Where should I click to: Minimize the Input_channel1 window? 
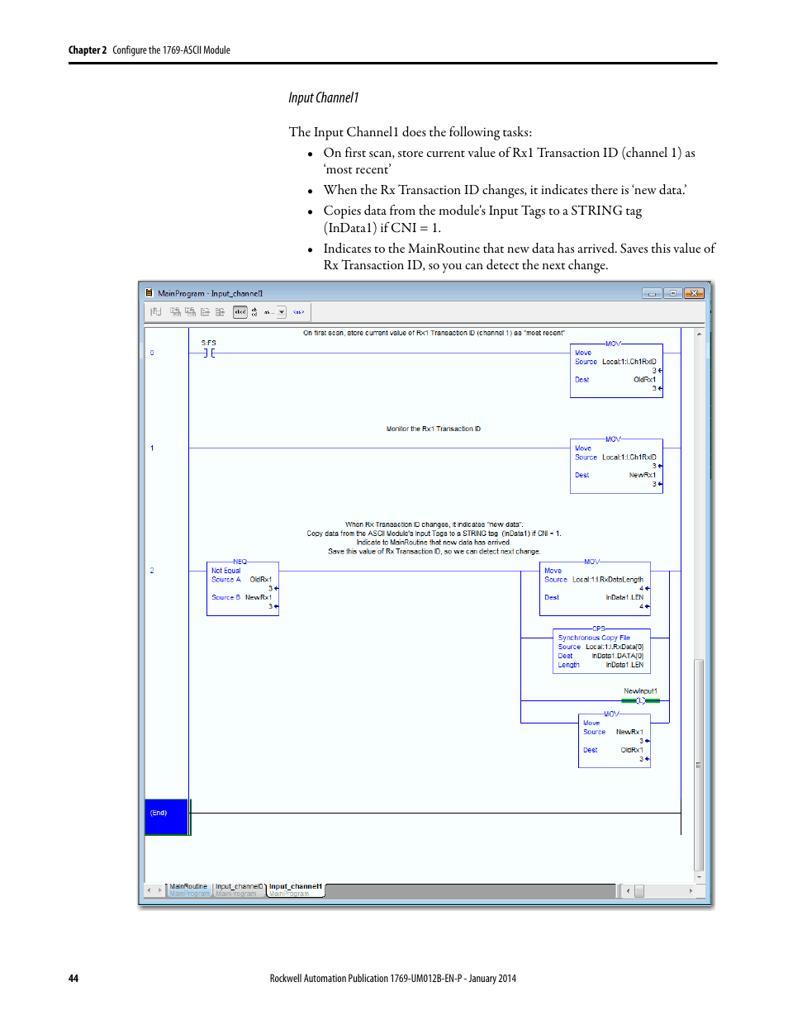(x=653, y=293)
